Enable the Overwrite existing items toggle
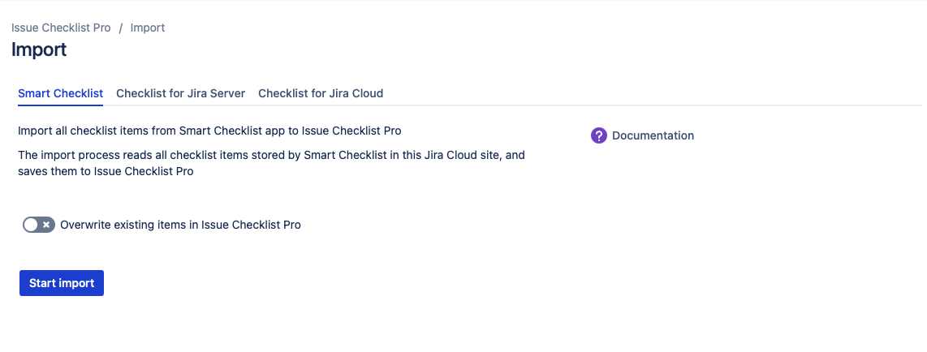Viewport: 927px width, 352px height. tap(39, 225)
